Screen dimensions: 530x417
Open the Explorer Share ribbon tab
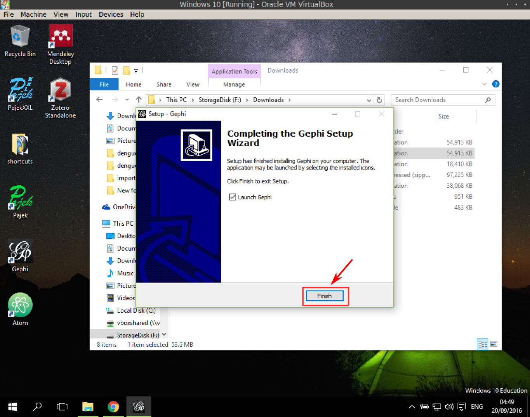tap(164, 84)
